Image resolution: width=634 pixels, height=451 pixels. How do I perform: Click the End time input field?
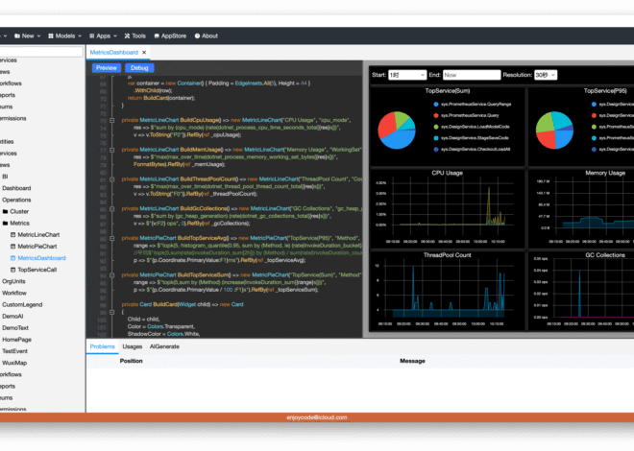[472, 75]
